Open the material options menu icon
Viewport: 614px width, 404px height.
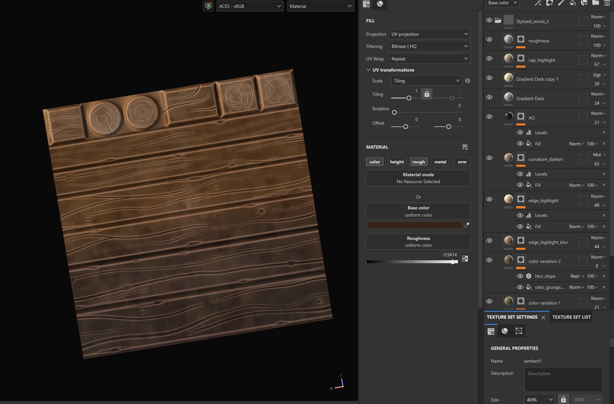(x=465, y=147)
